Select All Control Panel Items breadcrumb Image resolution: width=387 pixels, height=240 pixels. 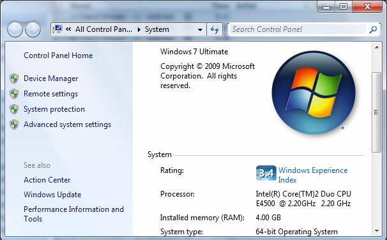tap(103, 29)
